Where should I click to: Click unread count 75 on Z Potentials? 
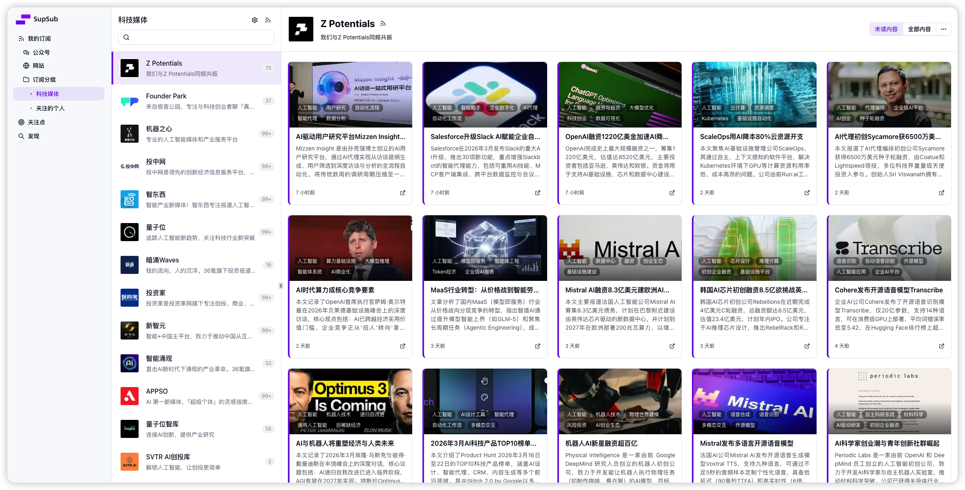coord(268,68)
